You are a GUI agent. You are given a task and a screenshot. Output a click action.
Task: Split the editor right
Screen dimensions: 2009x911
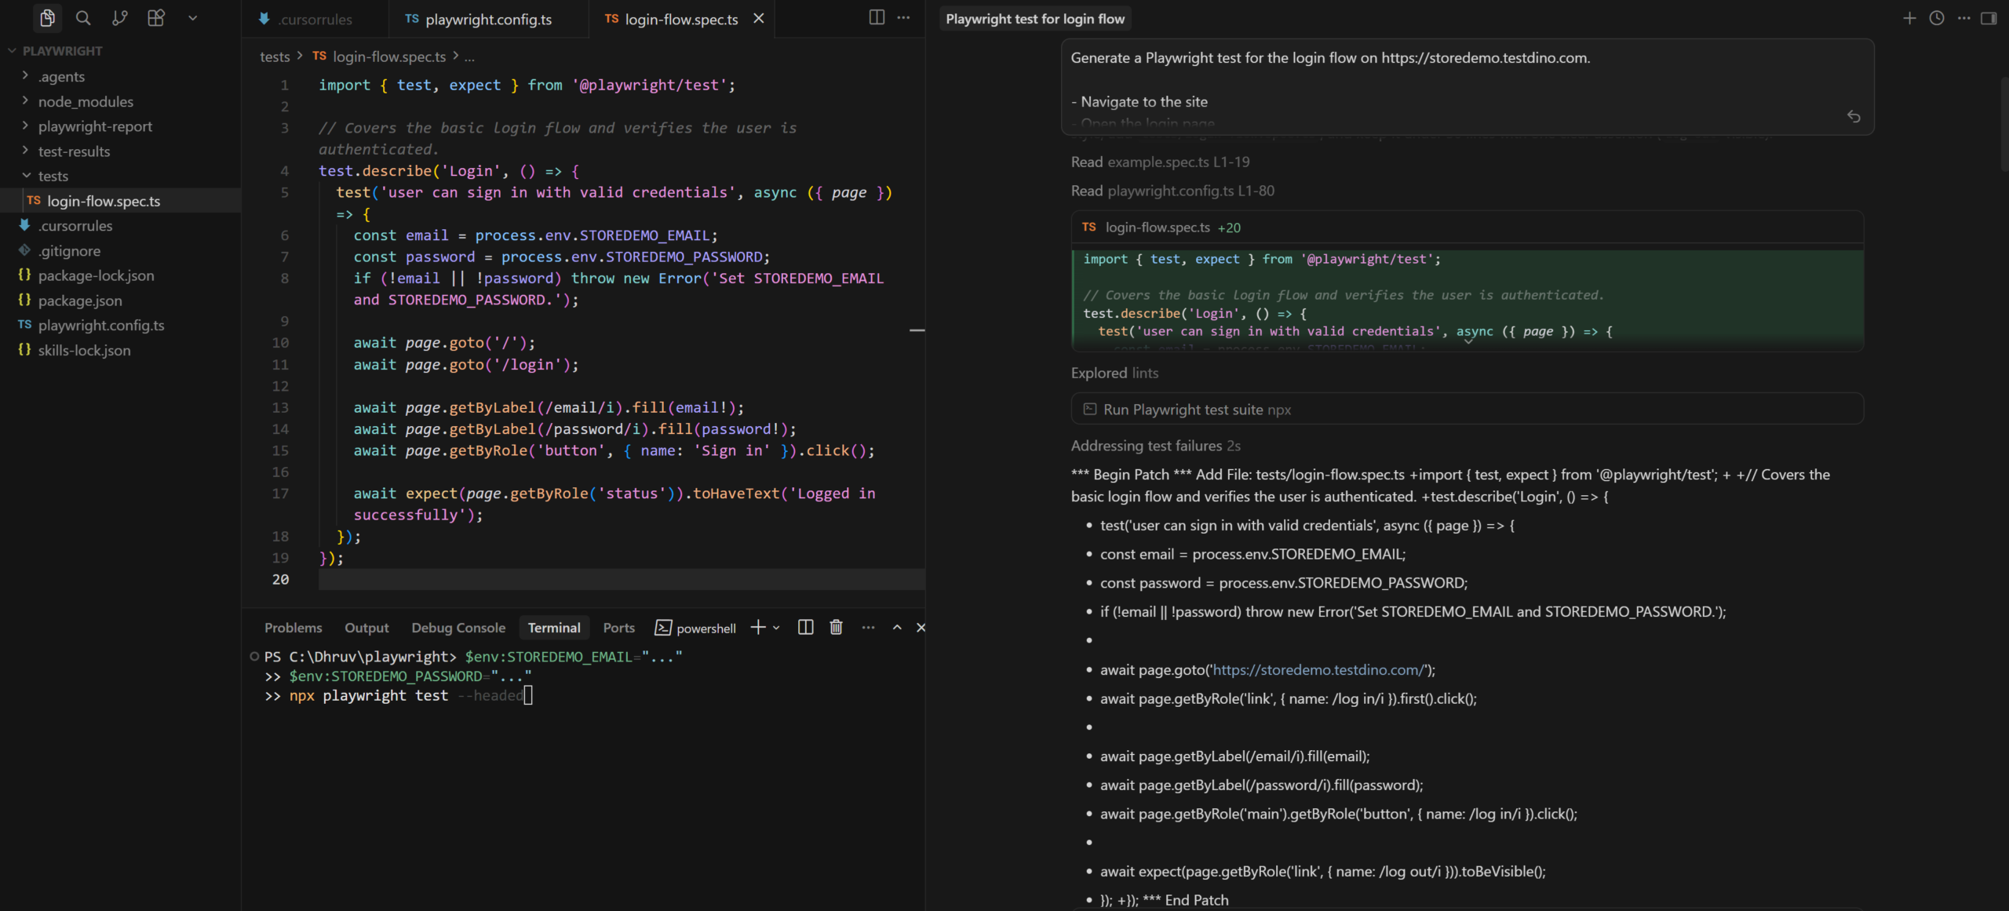coord(877,17)
